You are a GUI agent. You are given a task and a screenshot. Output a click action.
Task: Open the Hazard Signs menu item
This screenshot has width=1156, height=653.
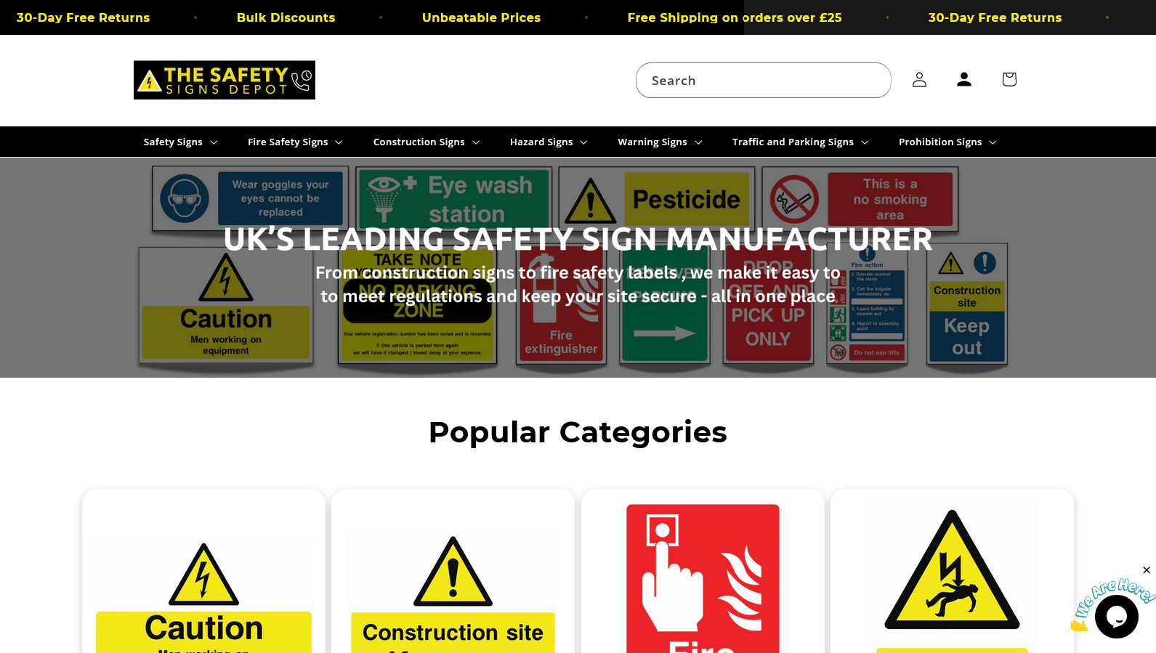point(549,142)
